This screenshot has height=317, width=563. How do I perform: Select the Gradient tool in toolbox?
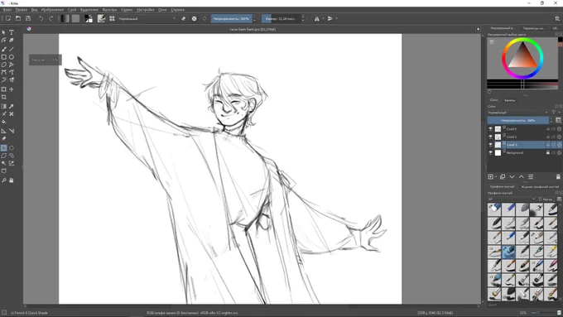(4, 106)
